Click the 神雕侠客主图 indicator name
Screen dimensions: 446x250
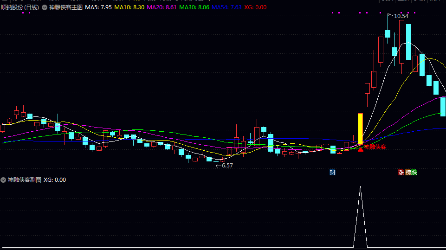pyautogui.click(x=66, y=7)
